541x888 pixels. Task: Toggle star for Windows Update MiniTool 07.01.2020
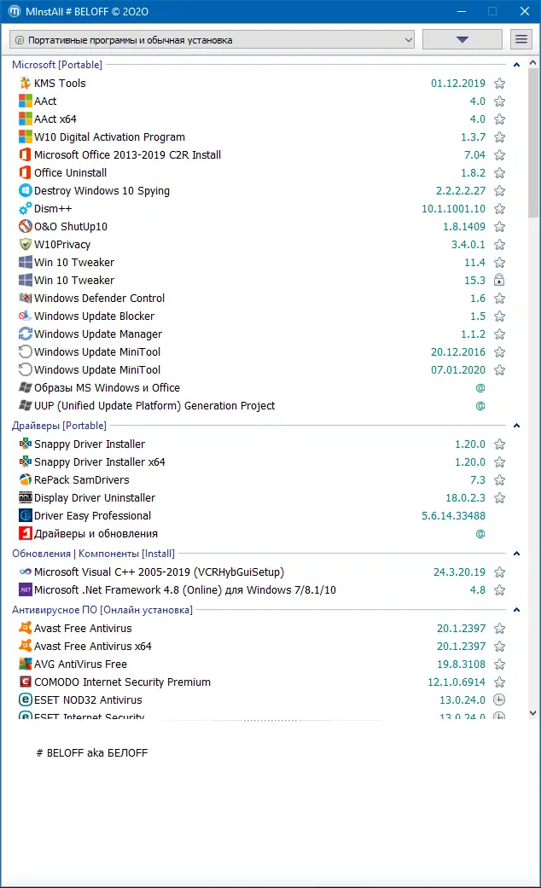500,370
